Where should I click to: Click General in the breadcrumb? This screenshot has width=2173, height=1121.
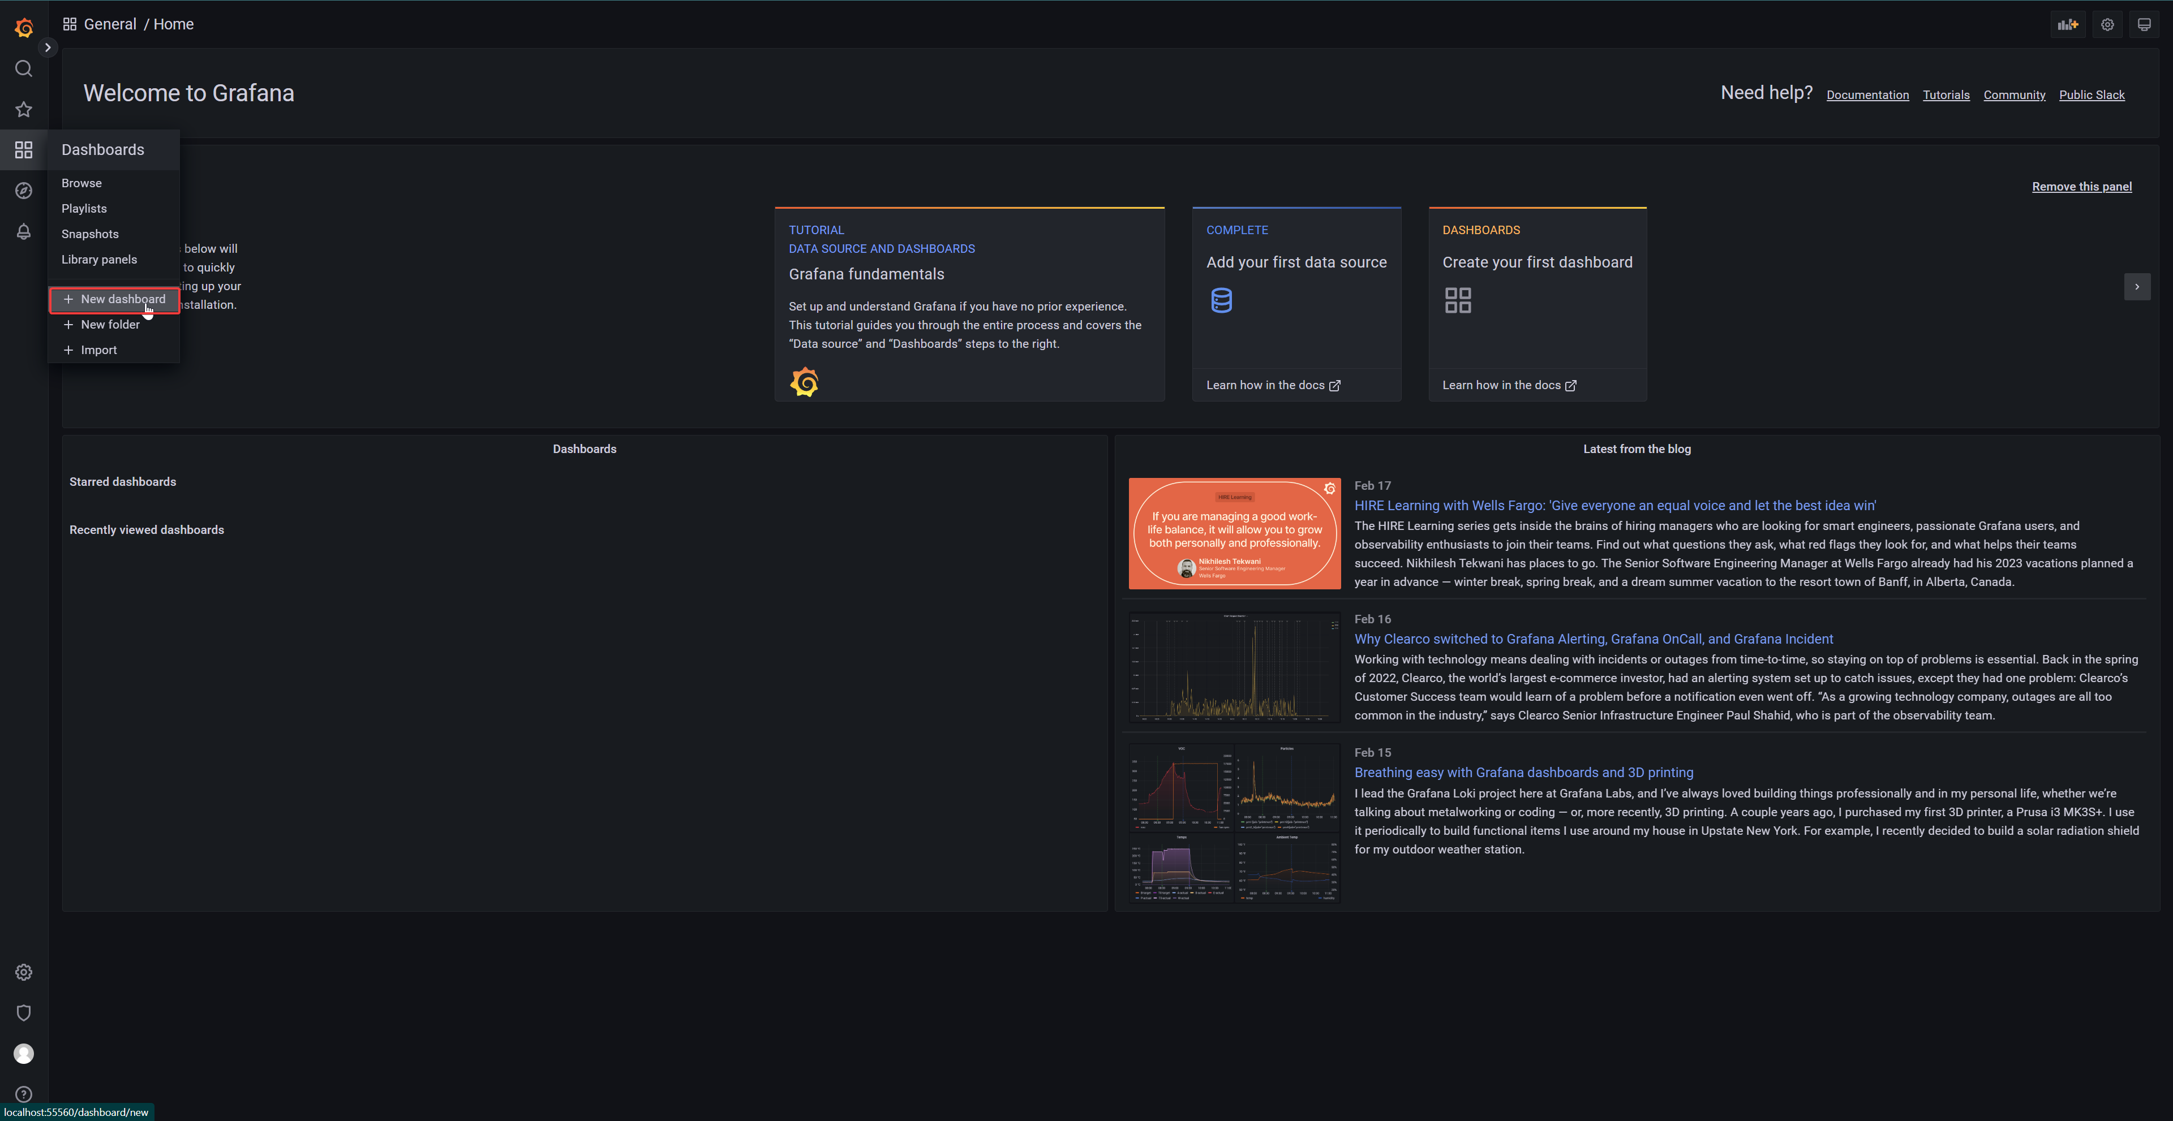click(110, 24)
